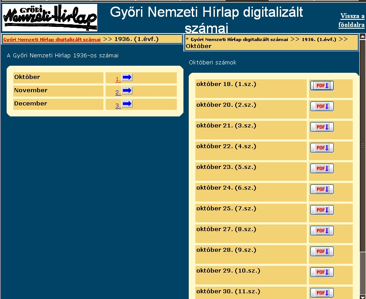Click the text október 24. (6.sz.)
Image resolution: width=366 pixels, height=299 pixels.
pyautogui.click(x=226, y=188)
